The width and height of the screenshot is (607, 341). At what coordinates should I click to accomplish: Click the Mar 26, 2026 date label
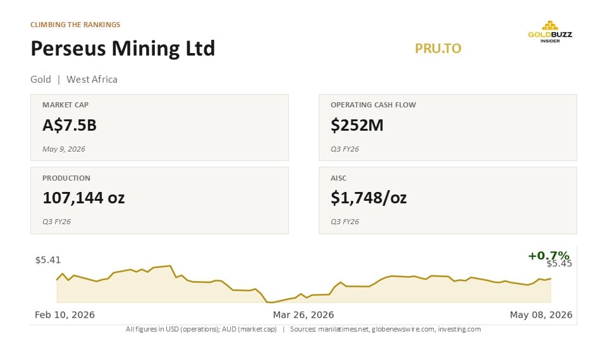coord(303,314)
